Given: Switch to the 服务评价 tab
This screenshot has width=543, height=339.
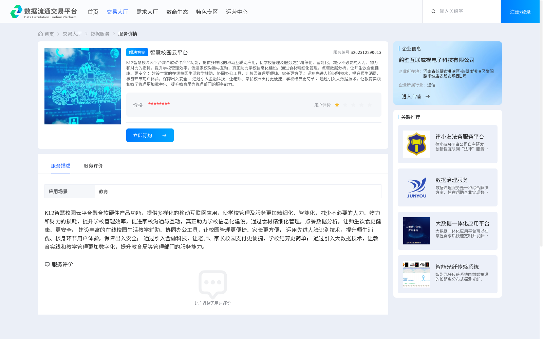Looking at the screenshot, I should click(x=93, y=166).
